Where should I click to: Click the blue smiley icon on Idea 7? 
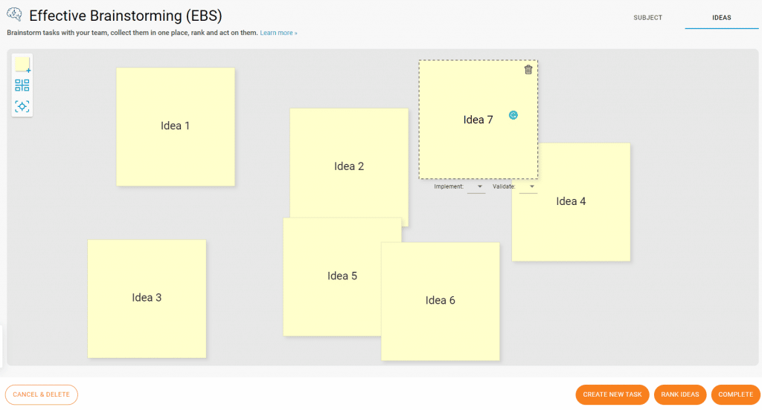(x=513, y=115)
